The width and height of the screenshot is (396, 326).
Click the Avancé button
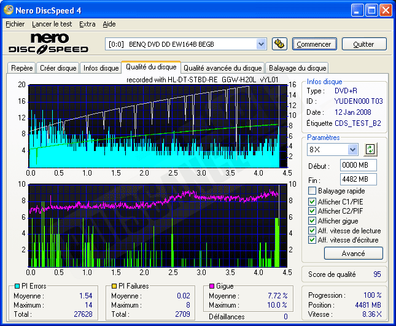point(353,253)
